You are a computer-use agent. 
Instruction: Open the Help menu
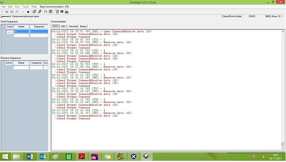point(34,7)
